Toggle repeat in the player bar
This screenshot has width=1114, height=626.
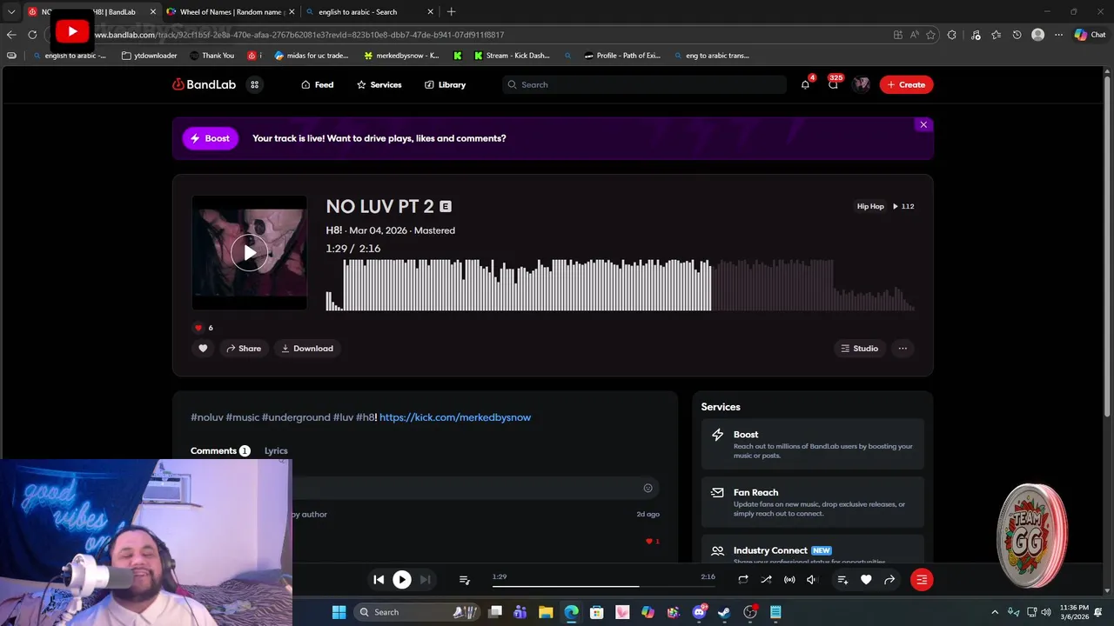[x=742, y=580]
